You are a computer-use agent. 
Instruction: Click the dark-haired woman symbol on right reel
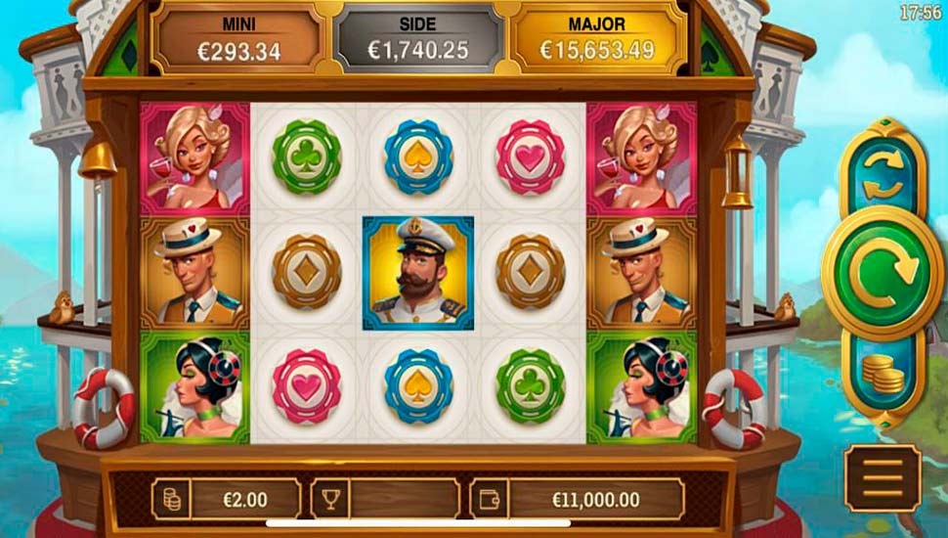(641, 387)
